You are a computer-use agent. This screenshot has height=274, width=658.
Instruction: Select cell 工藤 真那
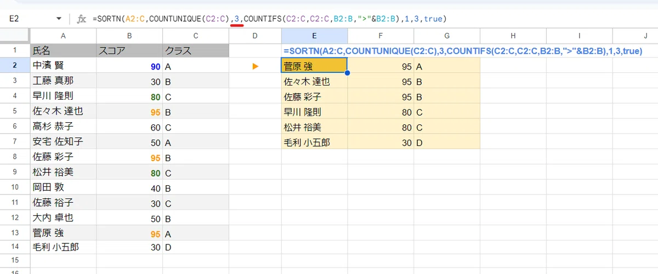click(63, 81)
